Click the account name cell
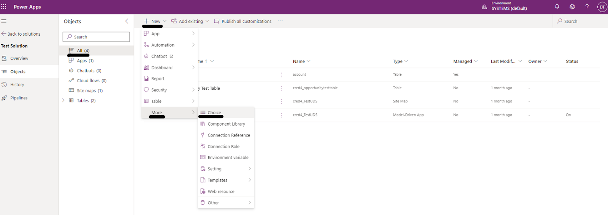608x215 pixels. click(x=299, y=75)
